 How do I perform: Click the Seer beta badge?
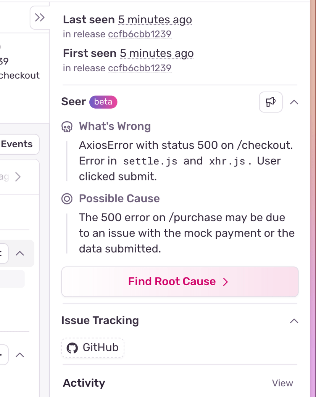coord(103,102)
